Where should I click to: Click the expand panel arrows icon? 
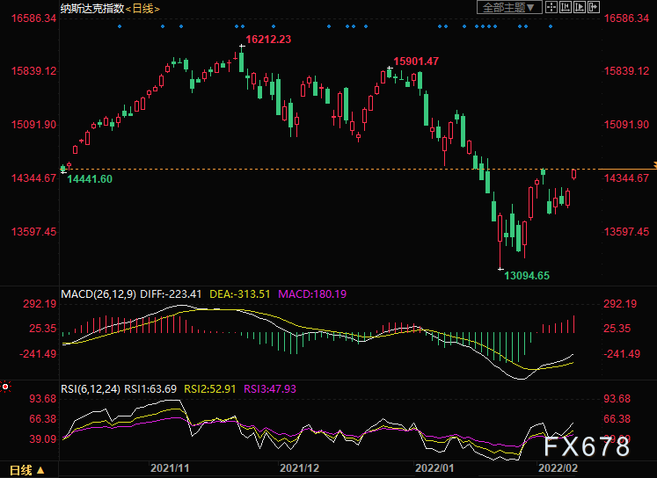pos(594,7)
